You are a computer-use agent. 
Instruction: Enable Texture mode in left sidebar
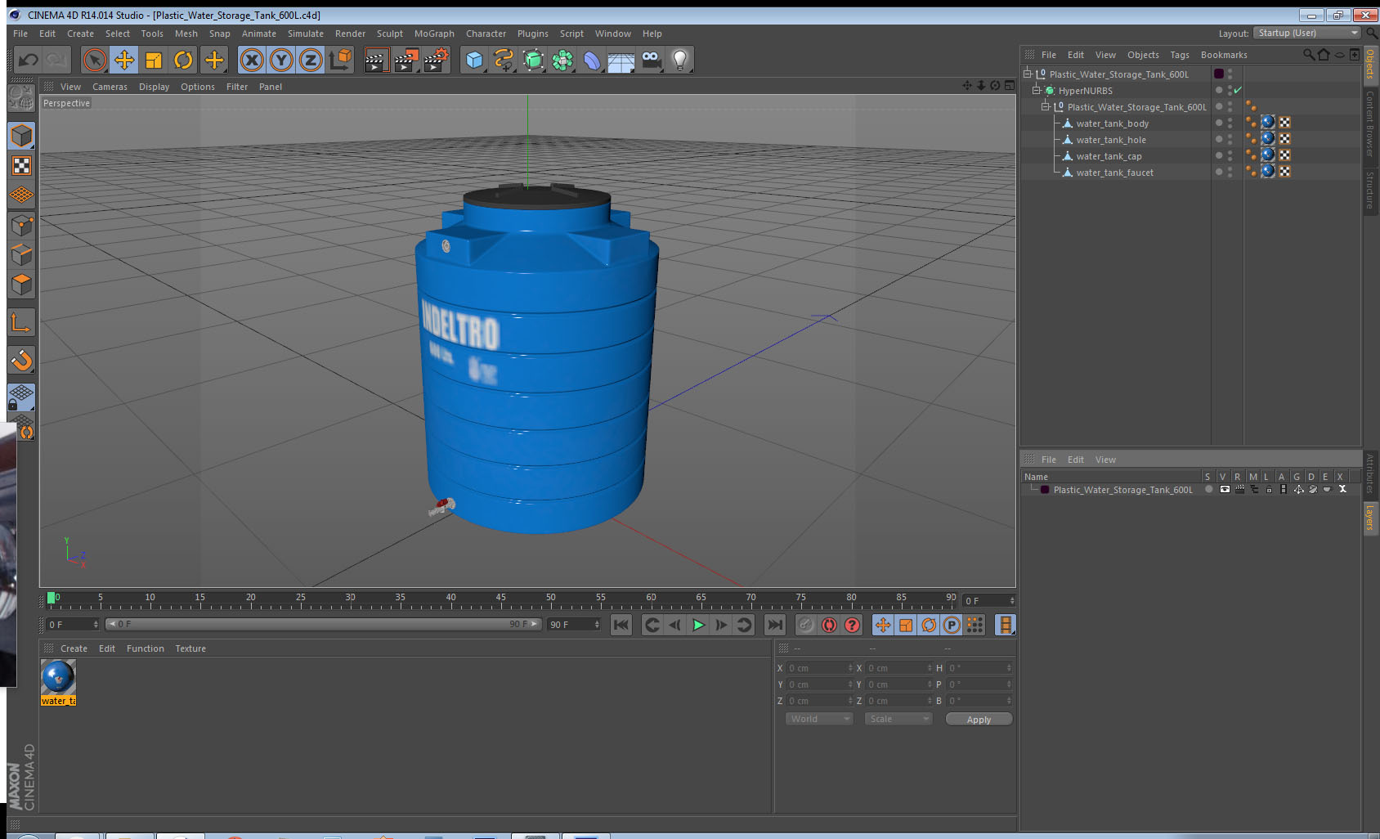point(21,166)
